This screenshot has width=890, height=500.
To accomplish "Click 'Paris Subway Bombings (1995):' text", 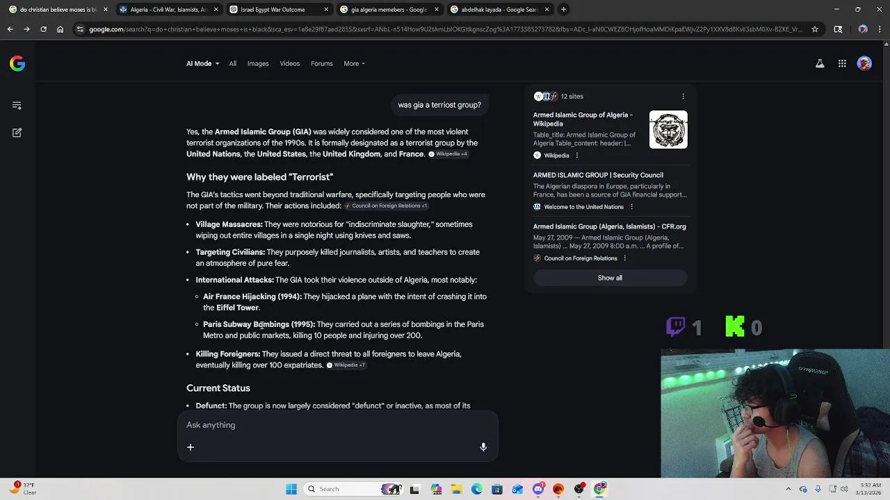I will click(259, 324).
